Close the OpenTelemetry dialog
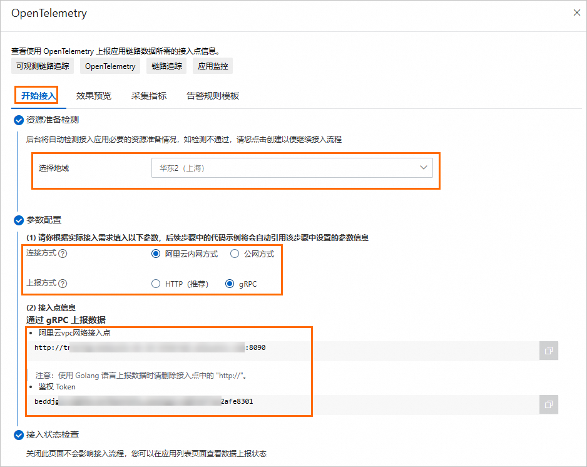The width and height of the screenshot is (587, 467). (x=576, y=13)
